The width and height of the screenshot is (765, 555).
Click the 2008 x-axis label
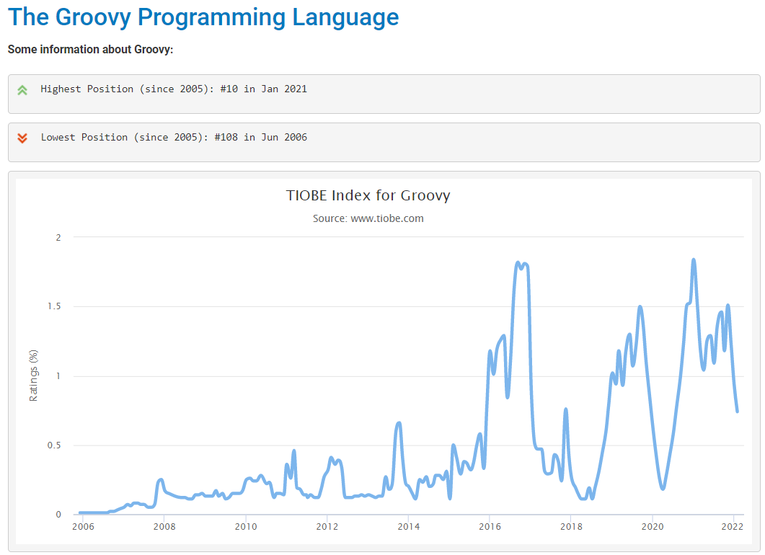(x=164, y=527)
